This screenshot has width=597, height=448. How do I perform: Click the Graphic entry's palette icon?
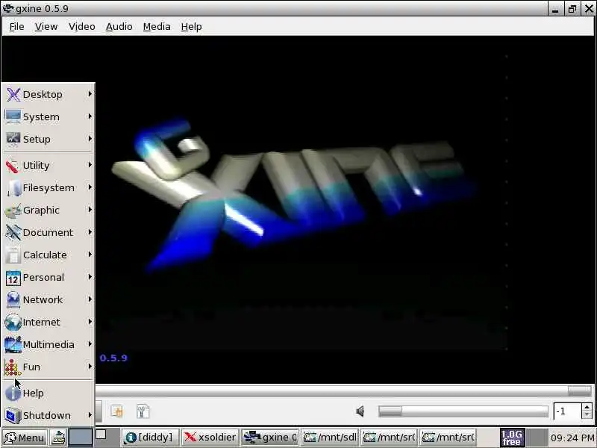tap(13, 211)
